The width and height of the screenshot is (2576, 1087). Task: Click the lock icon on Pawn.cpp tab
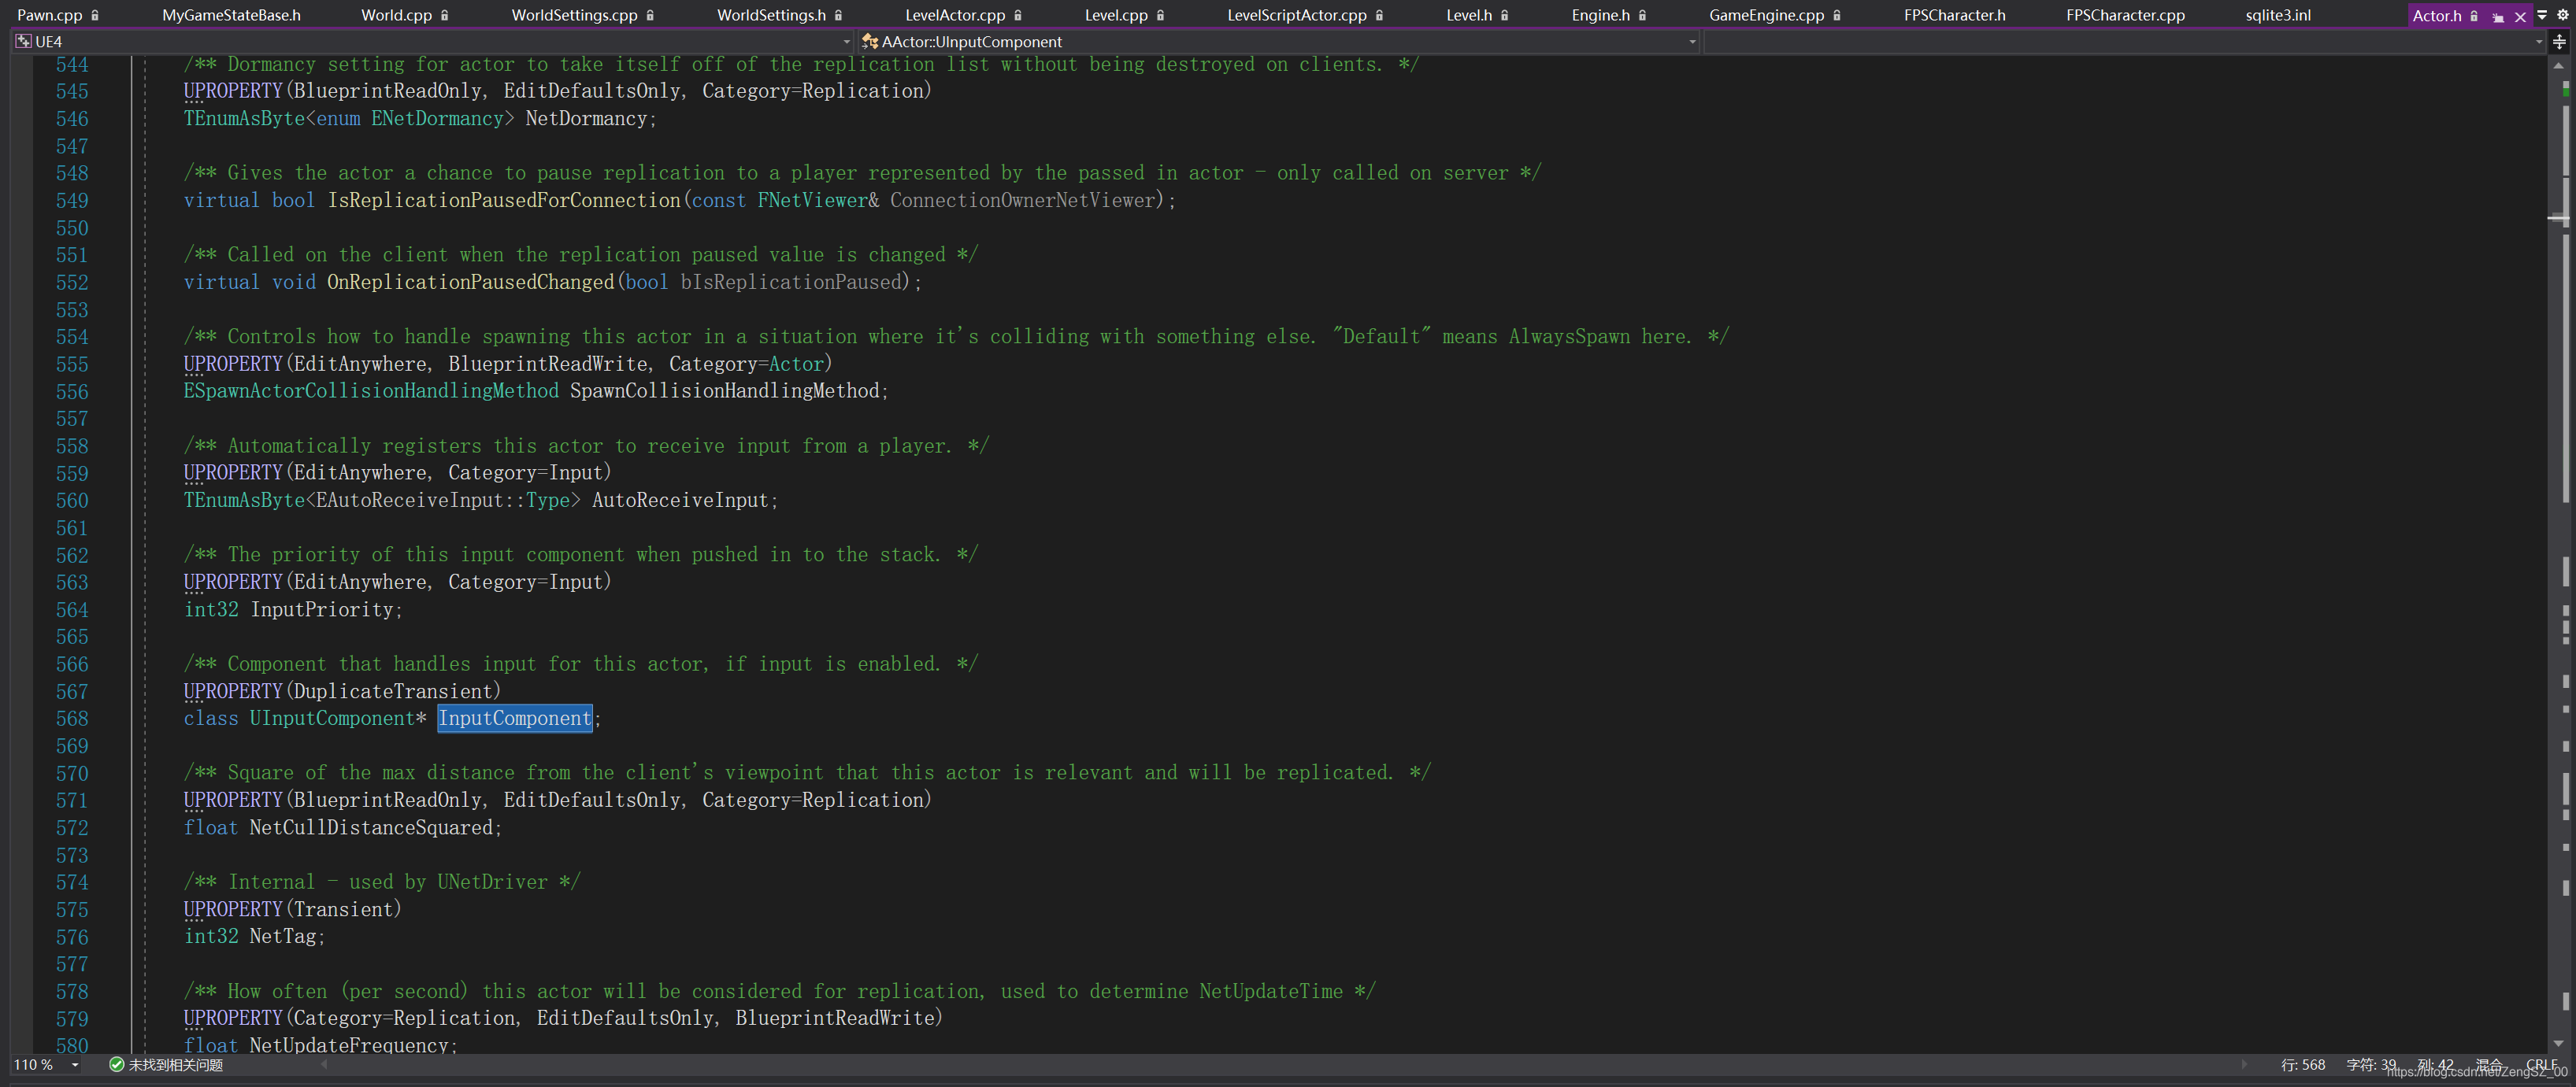pyautogui.click(x=95, y=16)
